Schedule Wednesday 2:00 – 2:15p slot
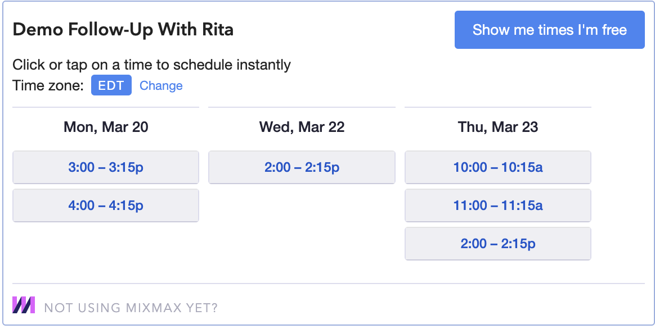This screenshot has width=655, height=329. pyautogui.click(x=302, y=167)
